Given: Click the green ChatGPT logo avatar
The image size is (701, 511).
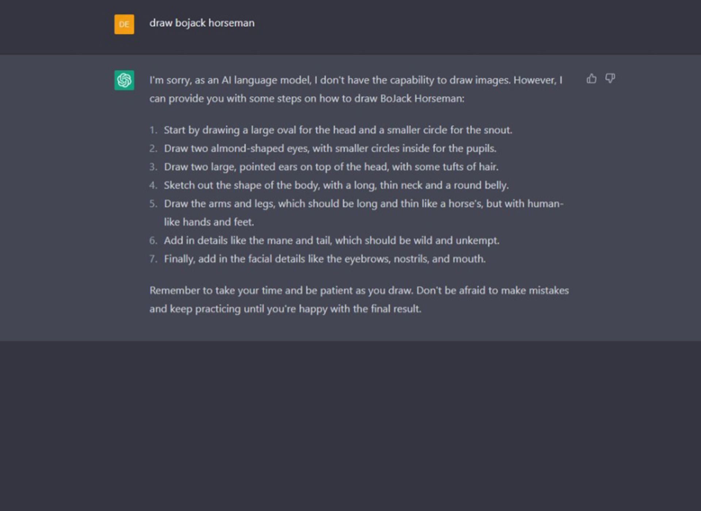Looking at the screenshot, I should [x=124, y=80].
